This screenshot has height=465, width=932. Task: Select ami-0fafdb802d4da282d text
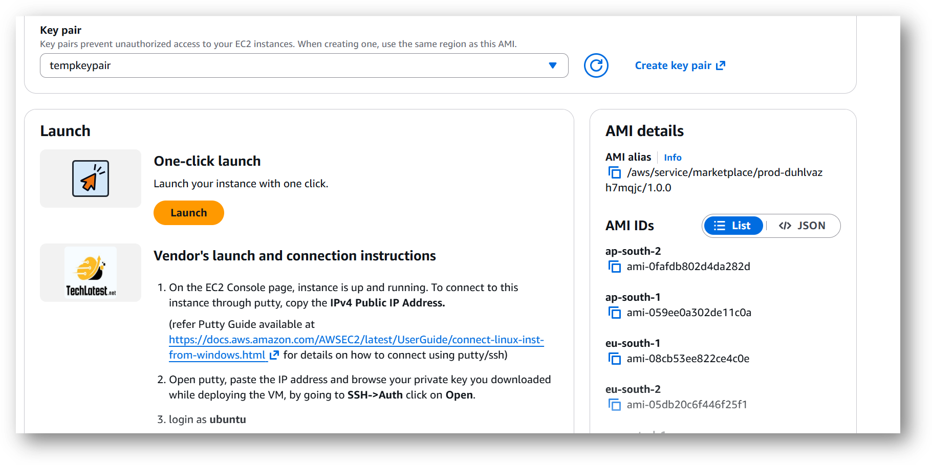pyautogui.click(x=688, y=267)
